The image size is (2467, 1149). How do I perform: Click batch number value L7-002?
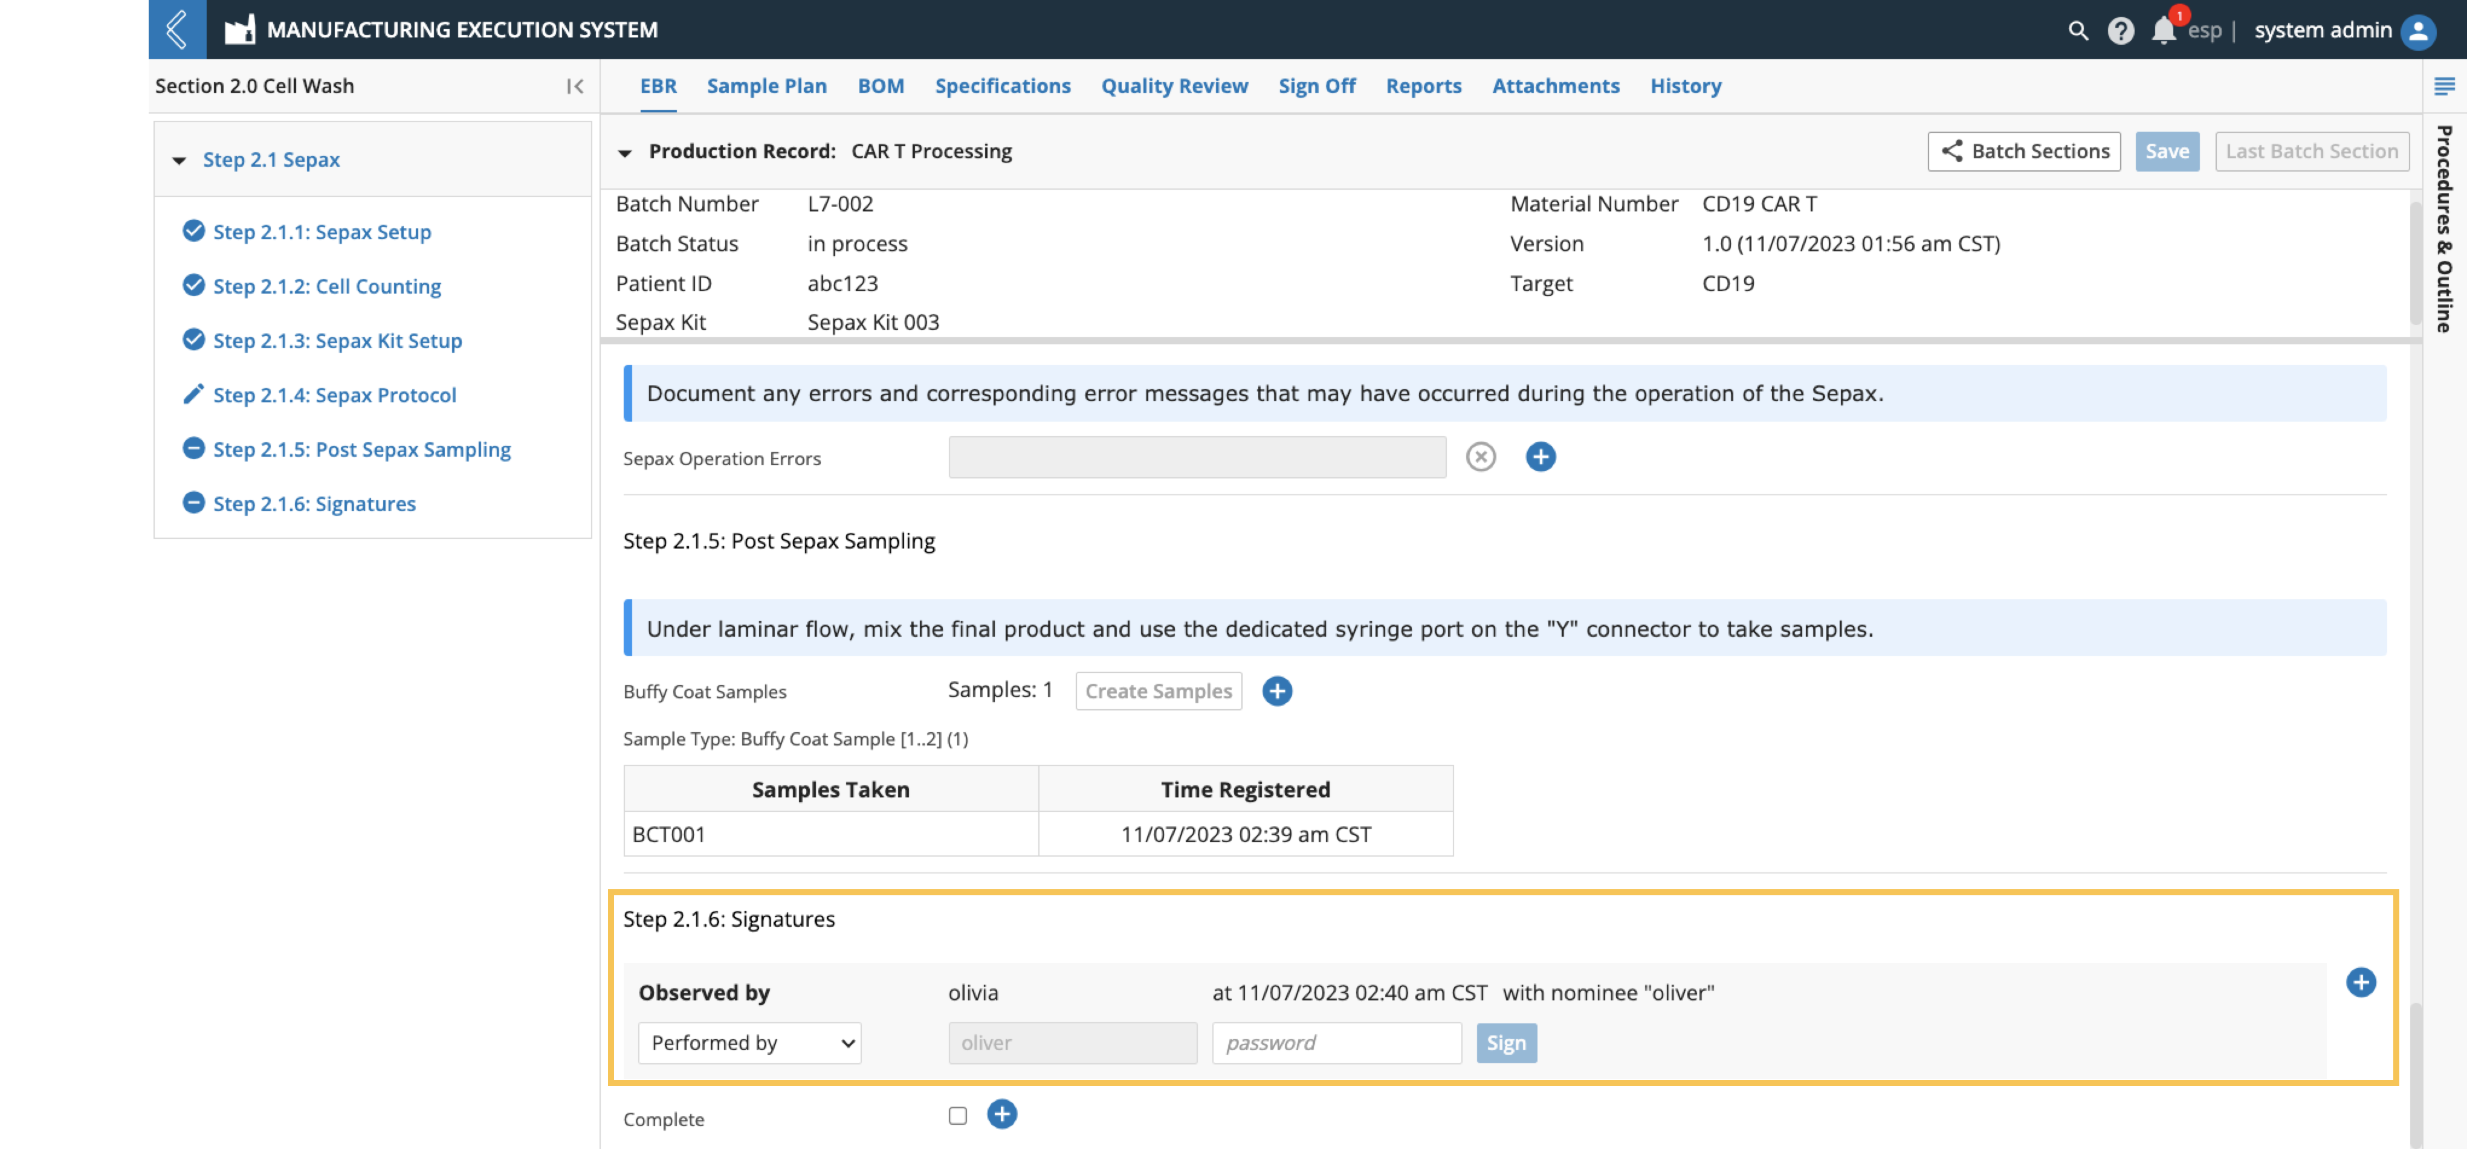840,204
